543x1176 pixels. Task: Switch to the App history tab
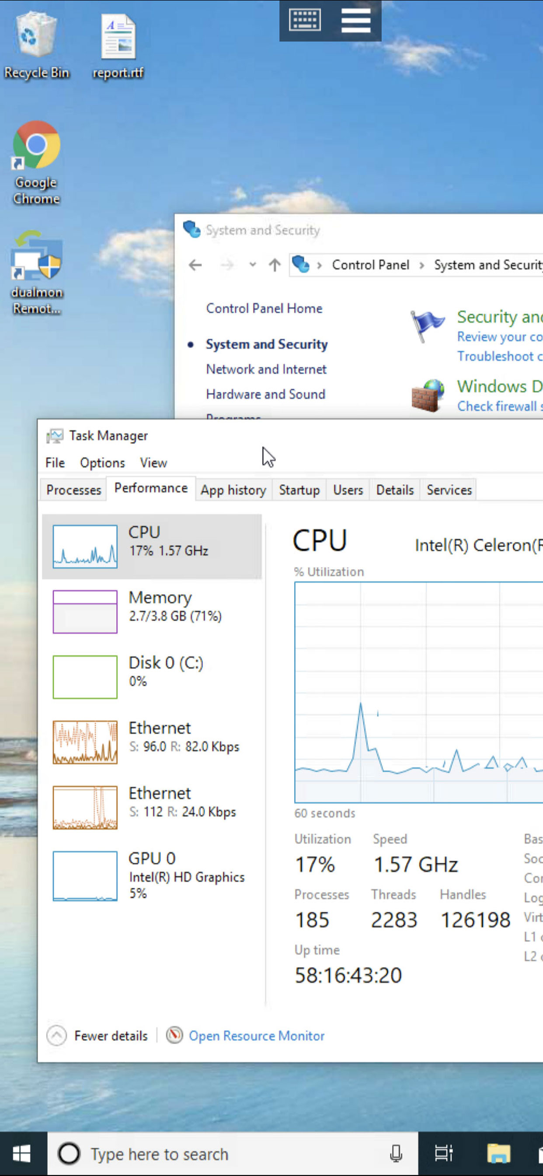[233, 490]
